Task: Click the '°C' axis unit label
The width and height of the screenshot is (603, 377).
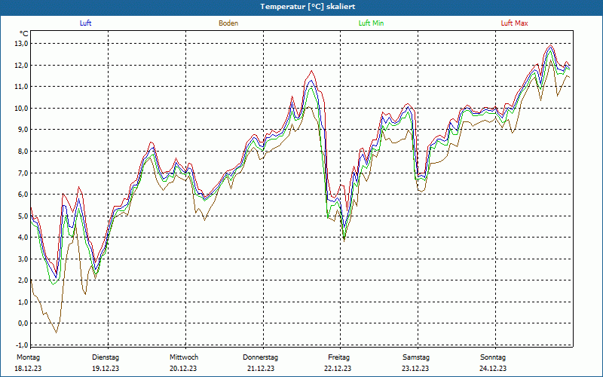Action: (x=24, y=34)
